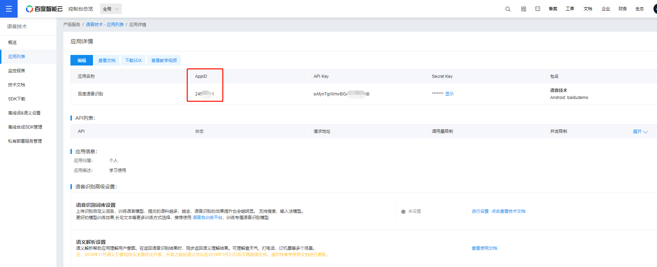Open 技术文档 in the sidebar
657x267 pixels.
point(28,85)
